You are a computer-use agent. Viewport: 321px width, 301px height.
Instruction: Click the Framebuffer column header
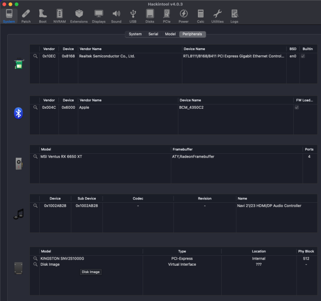237,149
